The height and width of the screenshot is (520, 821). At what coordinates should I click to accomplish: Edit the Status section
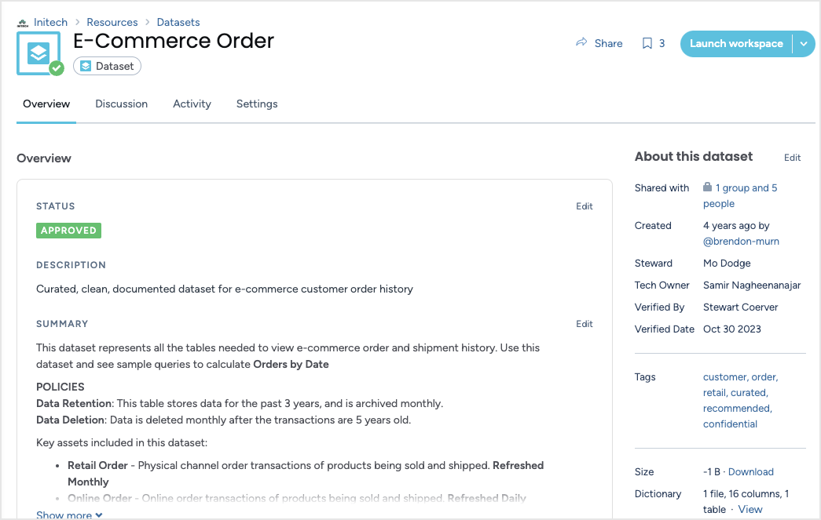585,206
